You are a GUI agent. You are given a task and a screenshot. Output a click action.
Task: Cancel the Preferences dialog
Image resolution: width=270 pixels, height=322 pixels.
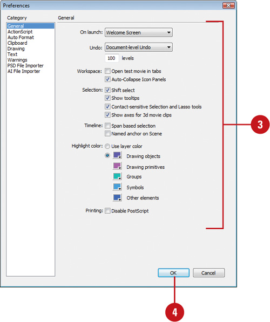[209, 273]
